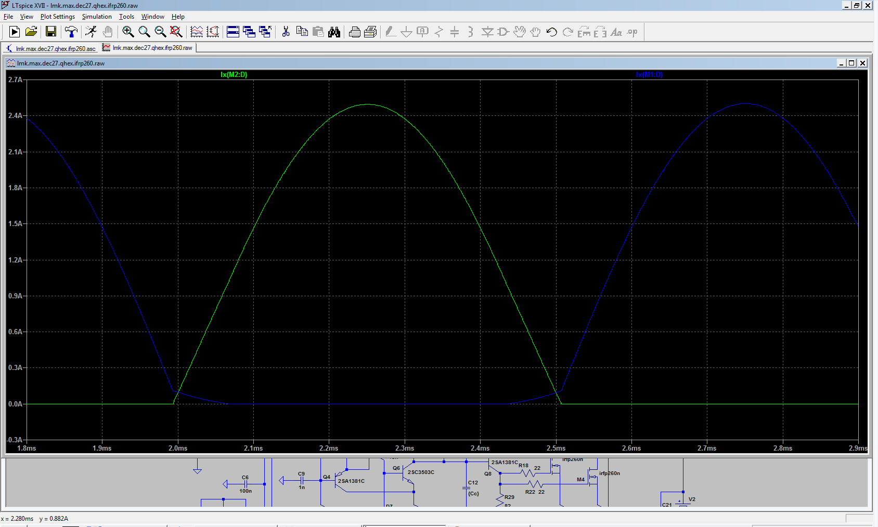This screenshot has height=527, width=878.
Task: Click the Autorange plot icon
Action: (x=197, y=32)
